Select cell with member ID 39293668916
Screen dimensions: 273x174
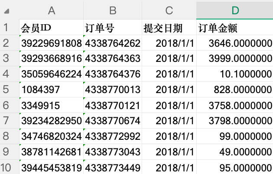(52, 58)
